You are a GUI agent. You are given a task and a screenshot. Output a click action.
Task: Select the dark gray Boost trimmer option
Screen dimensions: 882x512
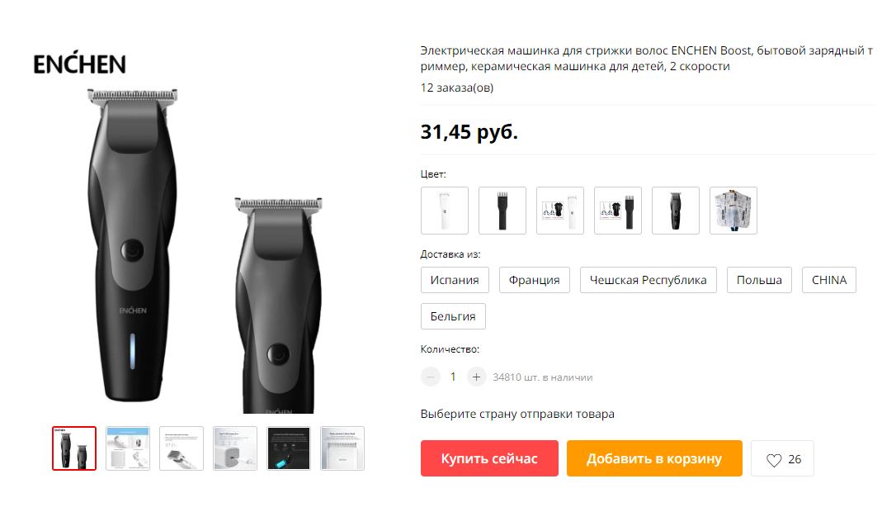click(x=676, y=211)
